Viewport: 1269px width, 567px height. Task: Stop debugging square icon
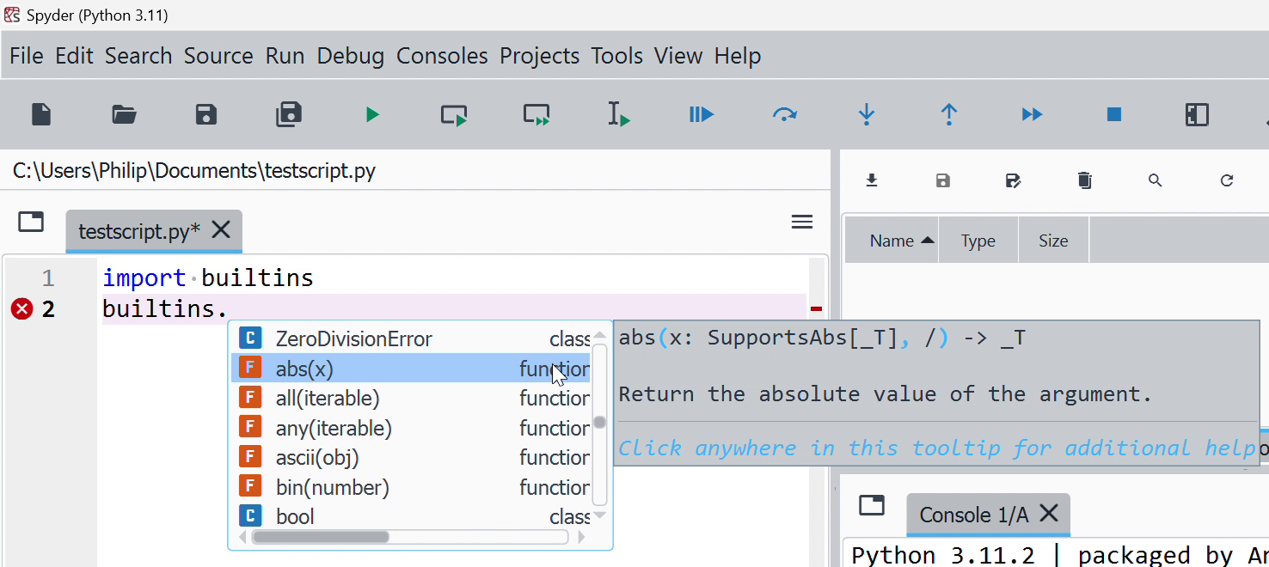pyautogui.click(x=1114, y=114)
